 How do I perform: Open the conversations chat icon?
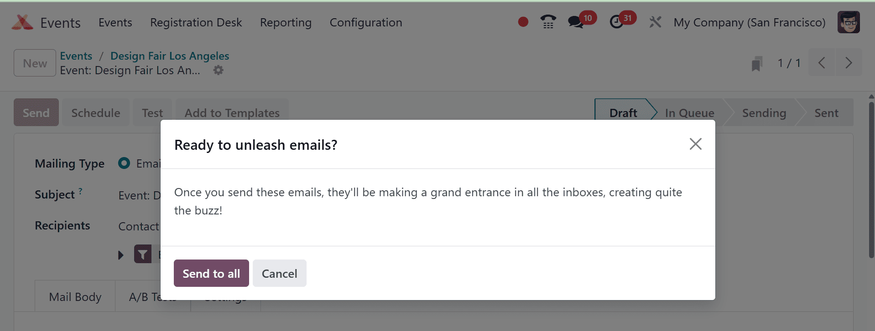(575, 22)
